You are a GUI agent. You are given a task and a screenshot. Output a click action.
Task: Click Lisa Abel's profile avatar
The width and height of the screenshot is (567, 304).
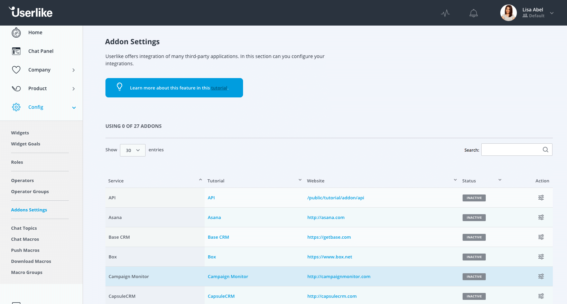pyautogui.click(x=508, y=13)
